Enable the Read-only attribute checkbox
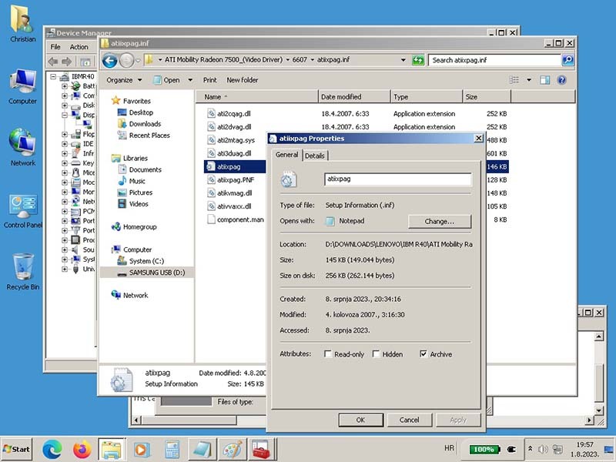The image size is (616, 462). point(329,354)
